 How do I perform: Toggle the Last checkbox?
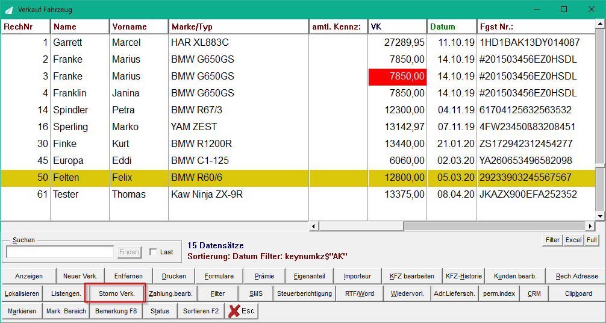154,252
